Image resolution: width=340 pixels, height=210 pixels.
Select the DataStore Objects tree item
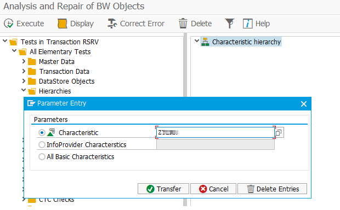coord(66,81)
